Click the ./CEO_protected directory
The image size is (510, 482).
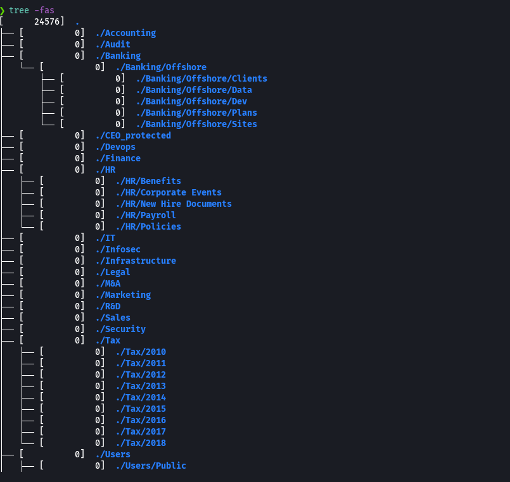[x=133, y=135]
